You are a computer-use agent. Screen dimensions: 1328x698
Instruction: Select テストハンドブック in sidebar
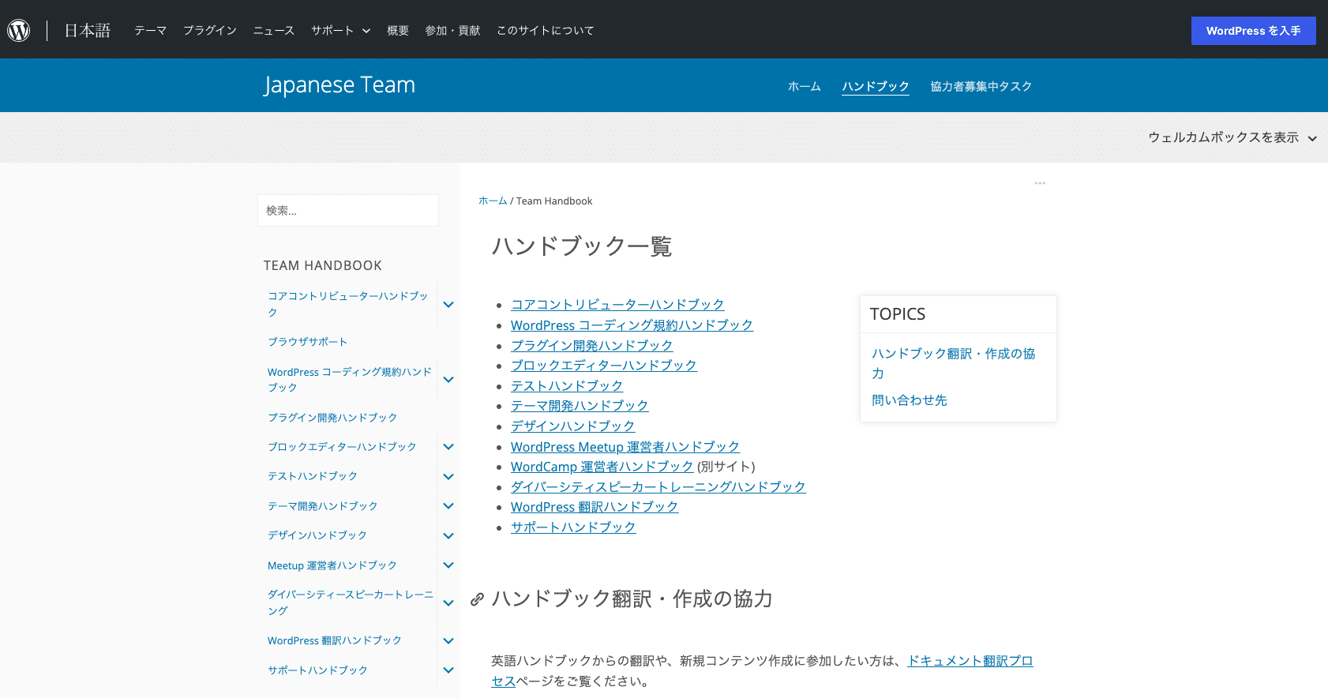click(313, 476)
